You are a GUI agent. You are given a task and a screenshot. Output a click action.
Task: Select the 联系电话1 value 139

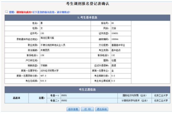(x=42, y=55)
